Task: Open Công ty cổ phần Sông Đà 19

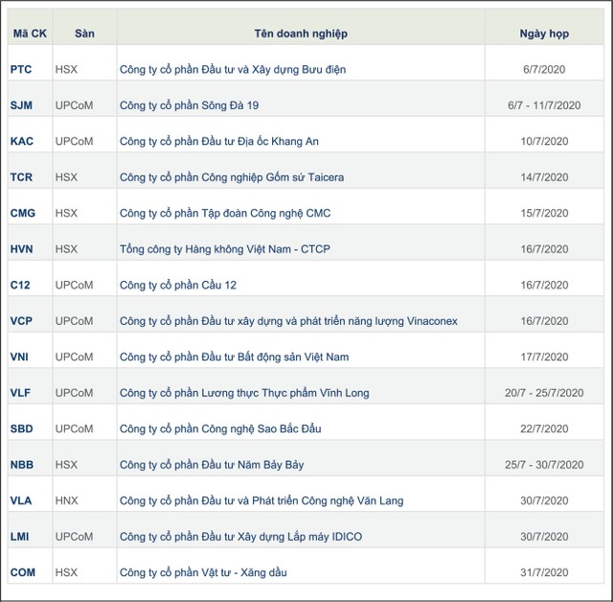Action: pos(192,105)
